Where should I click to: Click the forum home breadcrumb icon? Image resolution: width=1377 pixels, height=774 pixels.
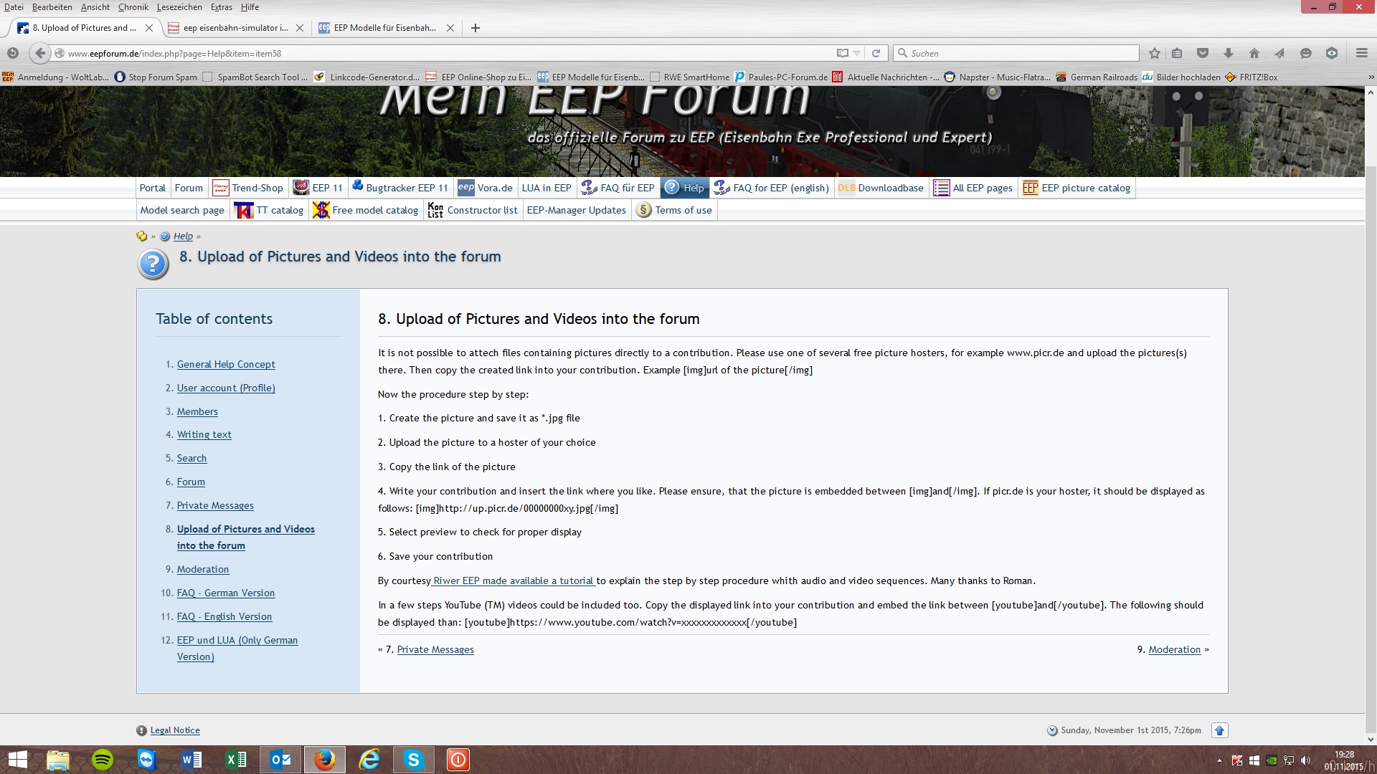[142, 236]
